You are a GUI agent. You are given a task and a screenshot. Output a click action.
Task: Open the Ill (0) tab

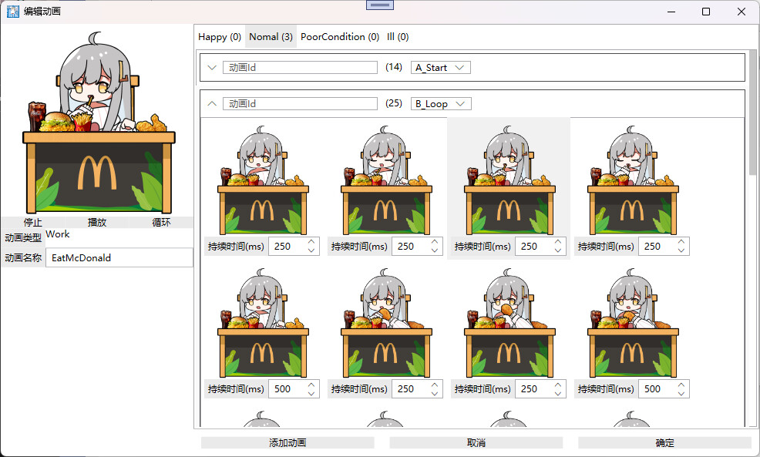pos(398,37)
